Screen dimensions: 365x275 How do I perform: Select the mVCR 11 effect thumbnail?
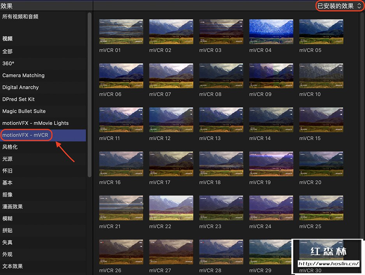[x=121, y=120]
